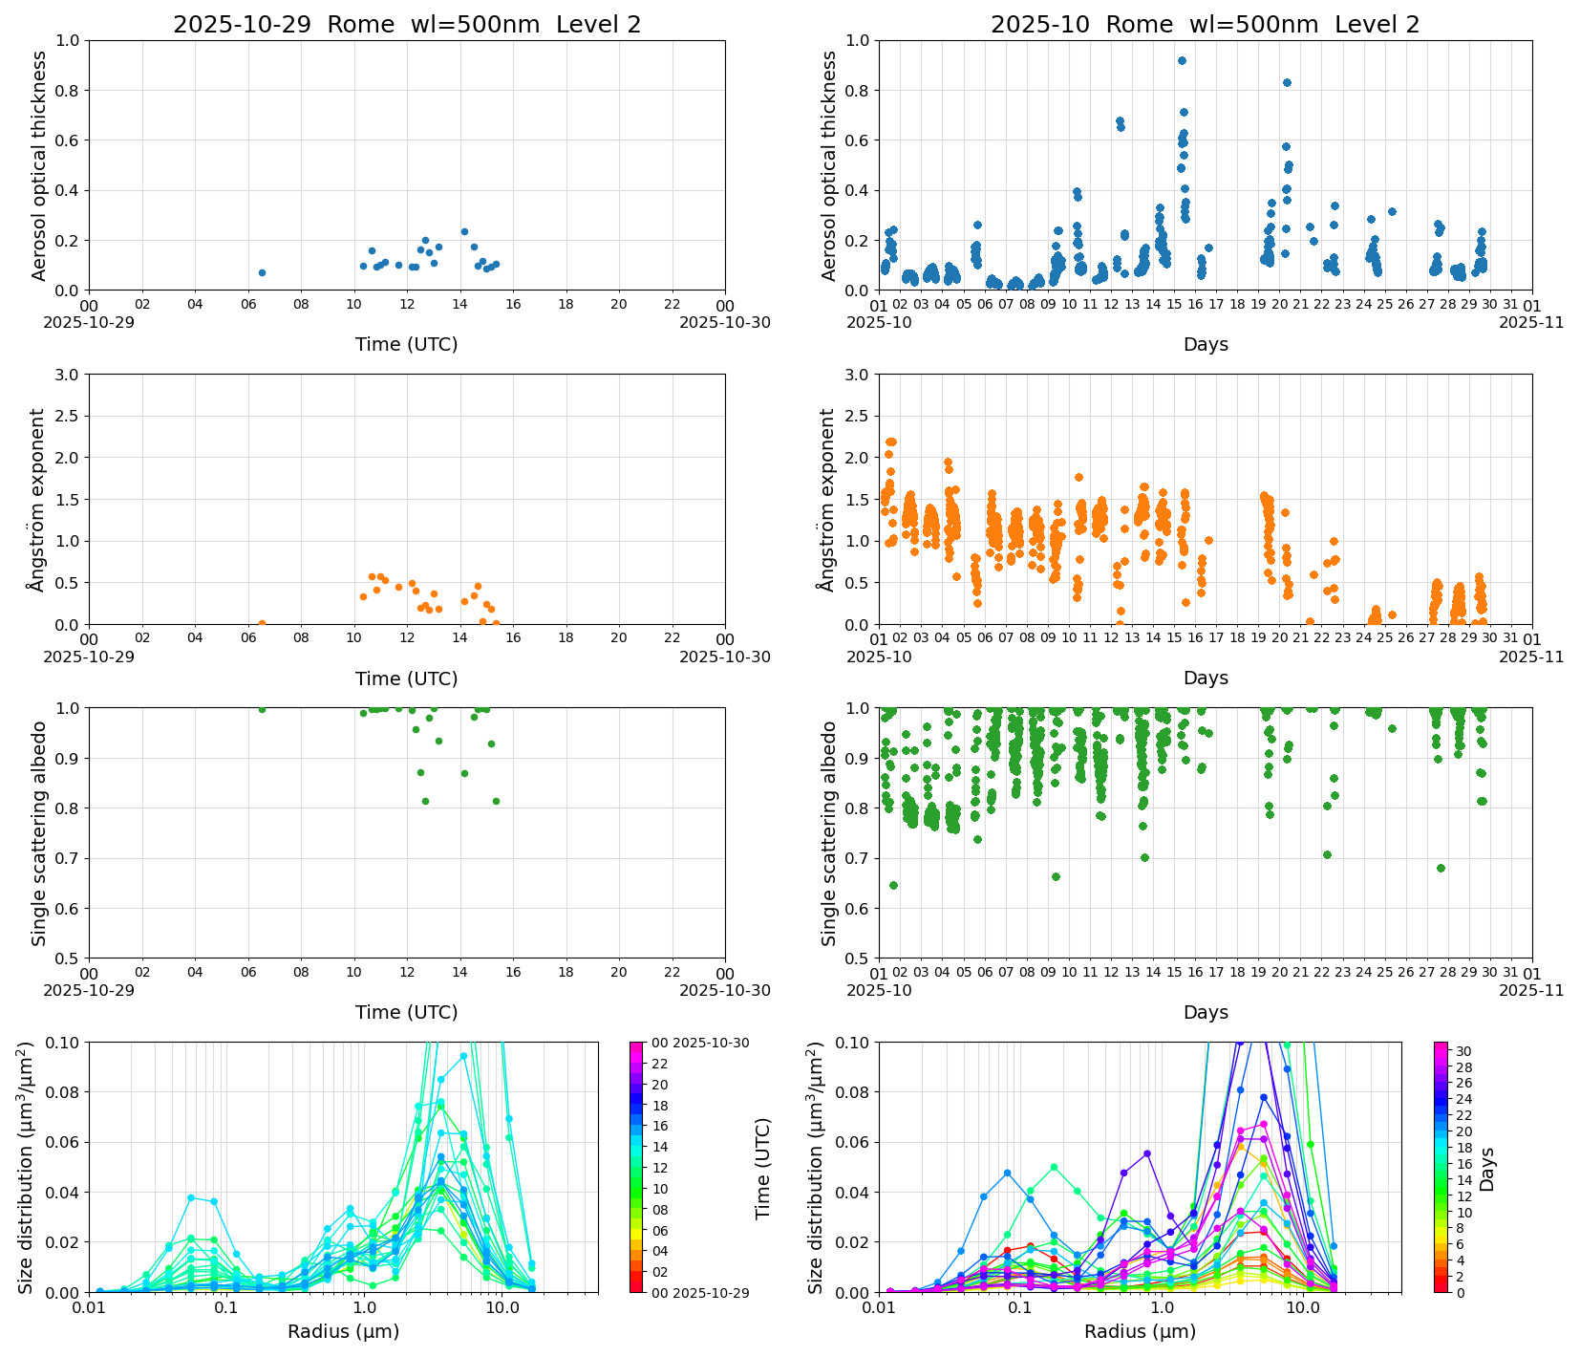Image resolution: width=1580 pixels, height=1357 pixels.
Task: Click the lowest monthly albedo point near 0.65
Action: pos(893,885)
